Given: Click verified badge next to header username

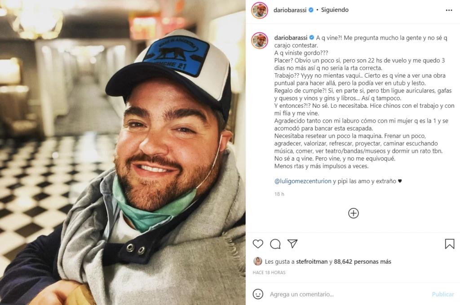Looking at the screenshot, I should [311, 10].
